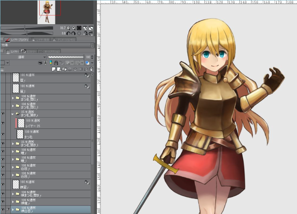
Task: Expand the 白目_l folder
Action: (x=13, y=175)
